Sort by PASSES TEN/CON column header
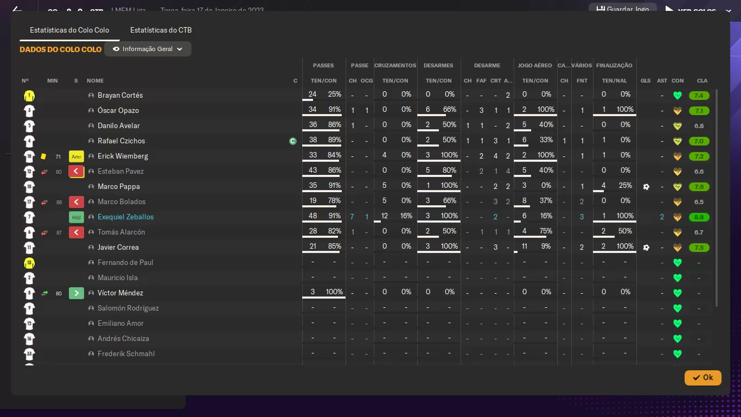The height and width of the screenshot is (417, 741). click(x=323, y=81)
